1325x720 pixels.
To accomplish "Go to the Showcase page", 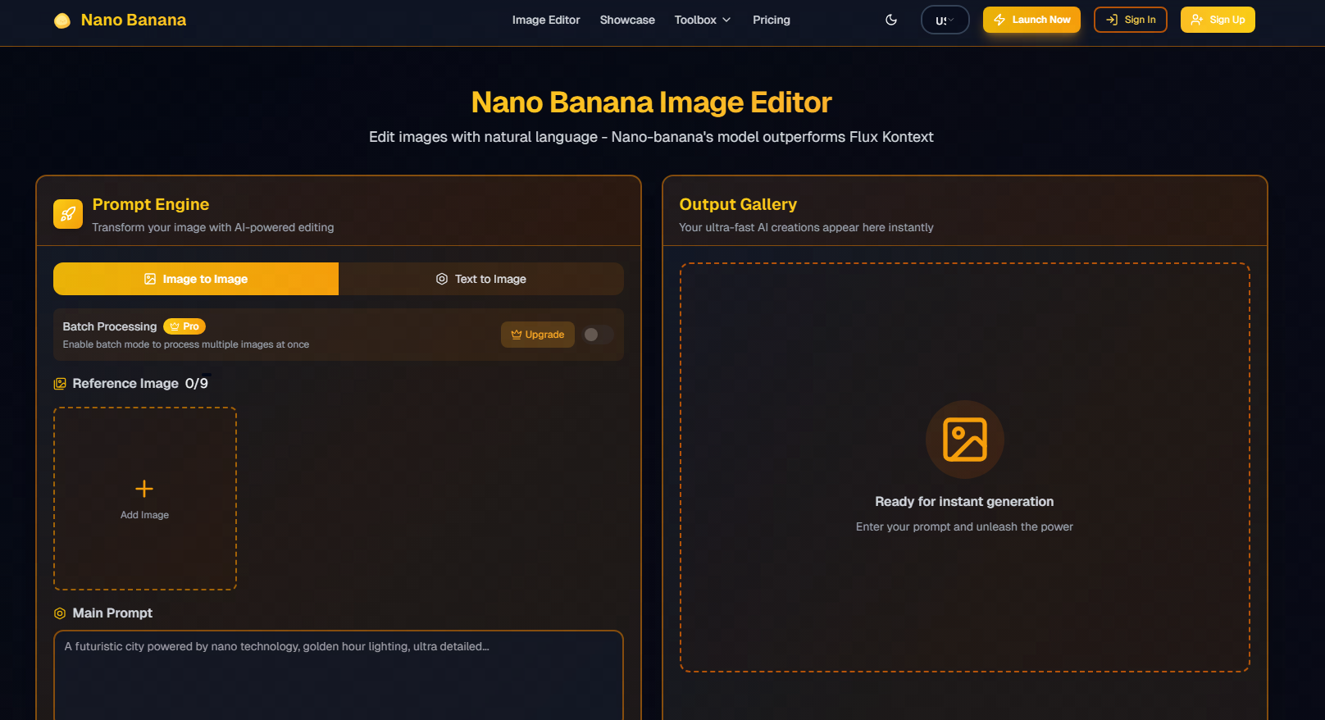I will tap(627, 20).
